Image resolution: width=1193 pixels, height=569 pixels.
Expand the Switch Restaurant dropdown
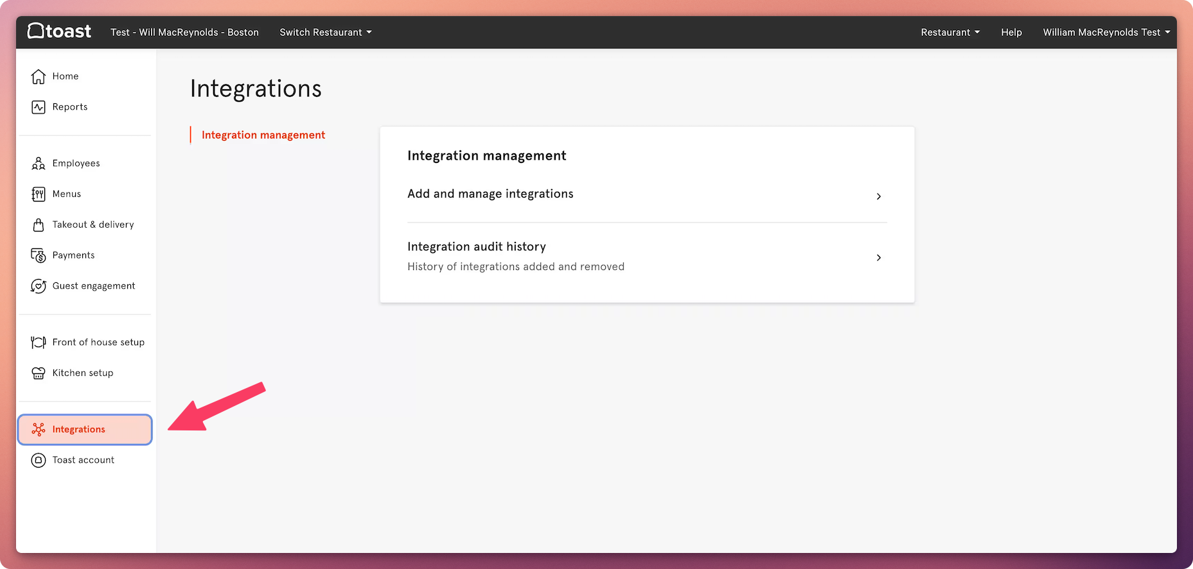coord(326,32)
